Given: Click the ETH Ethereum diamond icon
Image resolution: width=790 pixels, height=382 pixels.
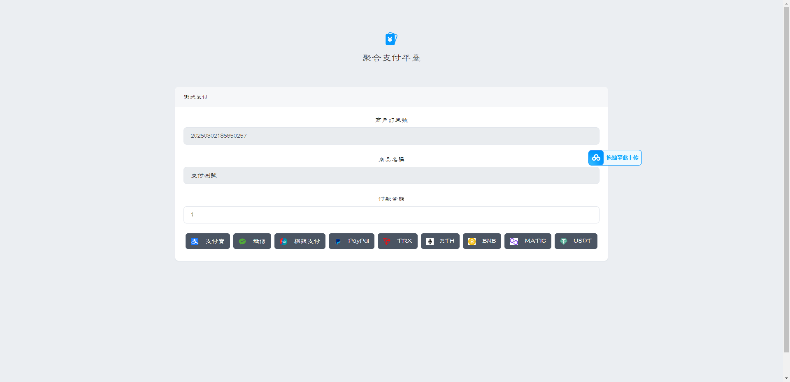Looking at the screenshot, I should point(430,241).
